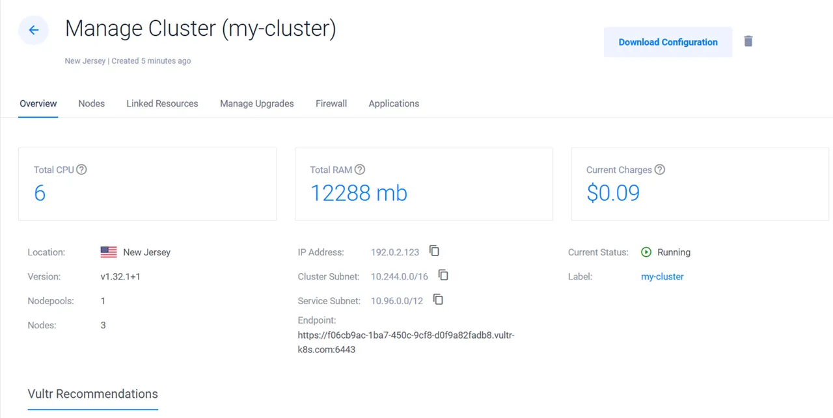Open the Linked Resources tab
The image size is (833, 418).
pos(162,103)
